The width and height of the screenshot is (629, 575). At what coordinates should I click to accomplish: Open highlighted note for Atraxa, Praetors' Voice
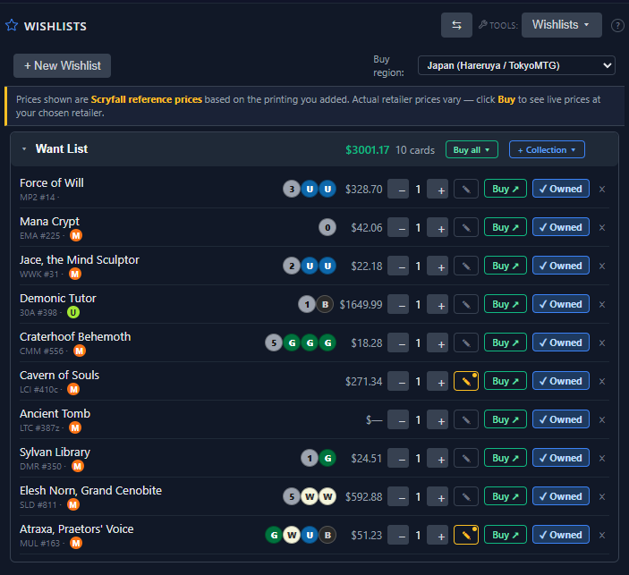tap(466, 536)
